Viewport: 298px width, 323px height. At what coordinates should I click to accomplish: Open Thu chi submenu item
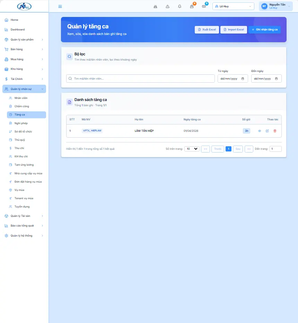(26, 148)
